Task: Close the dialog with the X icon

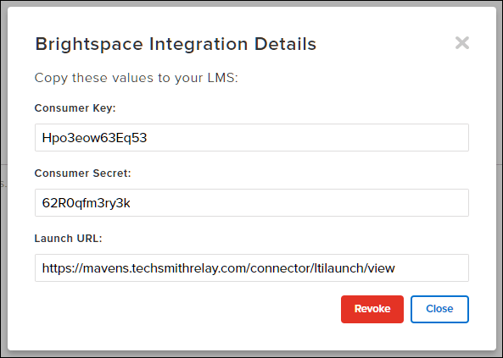Action: point(462,43)
